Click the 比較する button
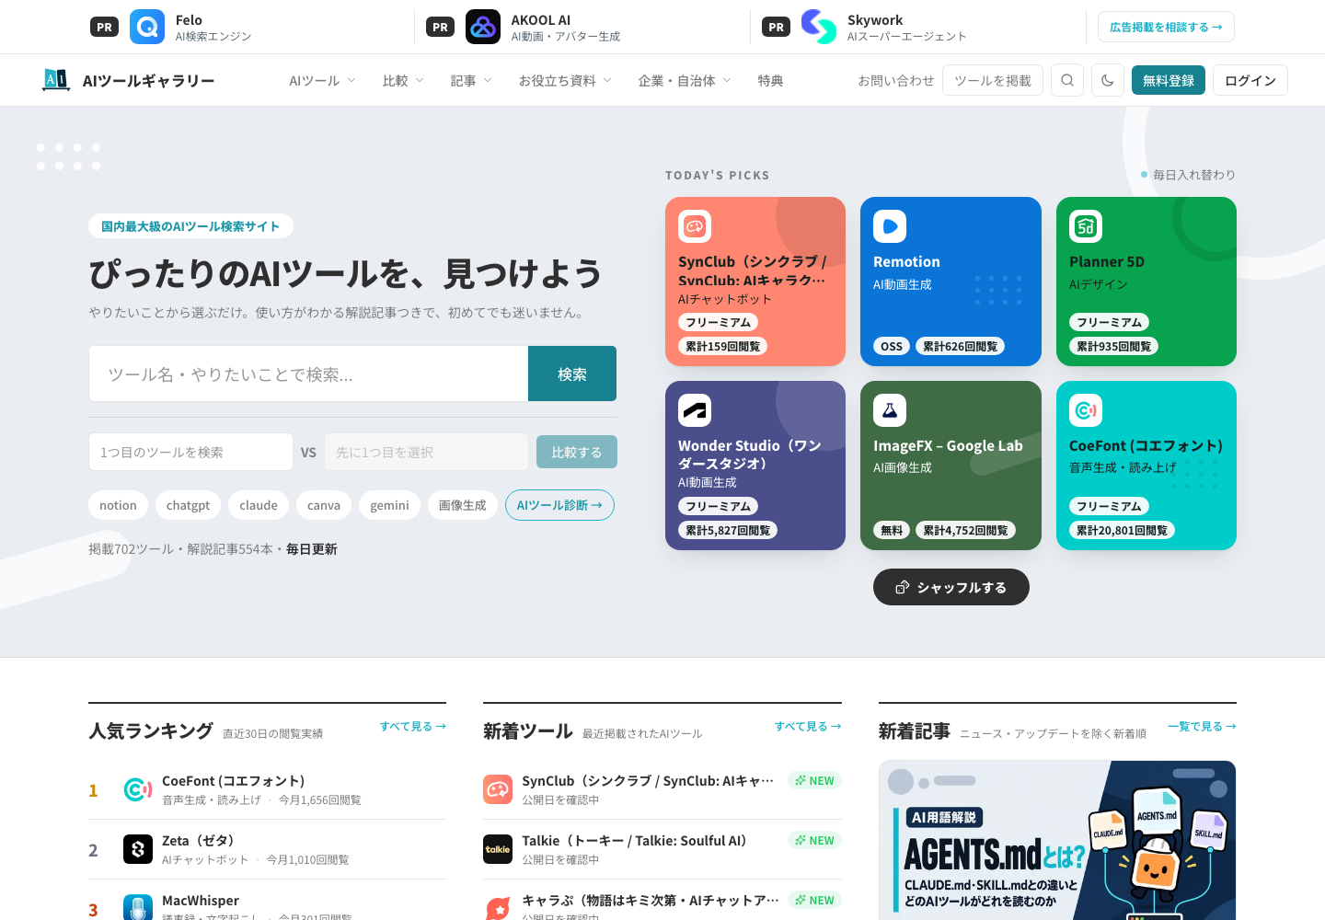The image size is (1325, 920). pyautogui.click(x=577, y=452)
